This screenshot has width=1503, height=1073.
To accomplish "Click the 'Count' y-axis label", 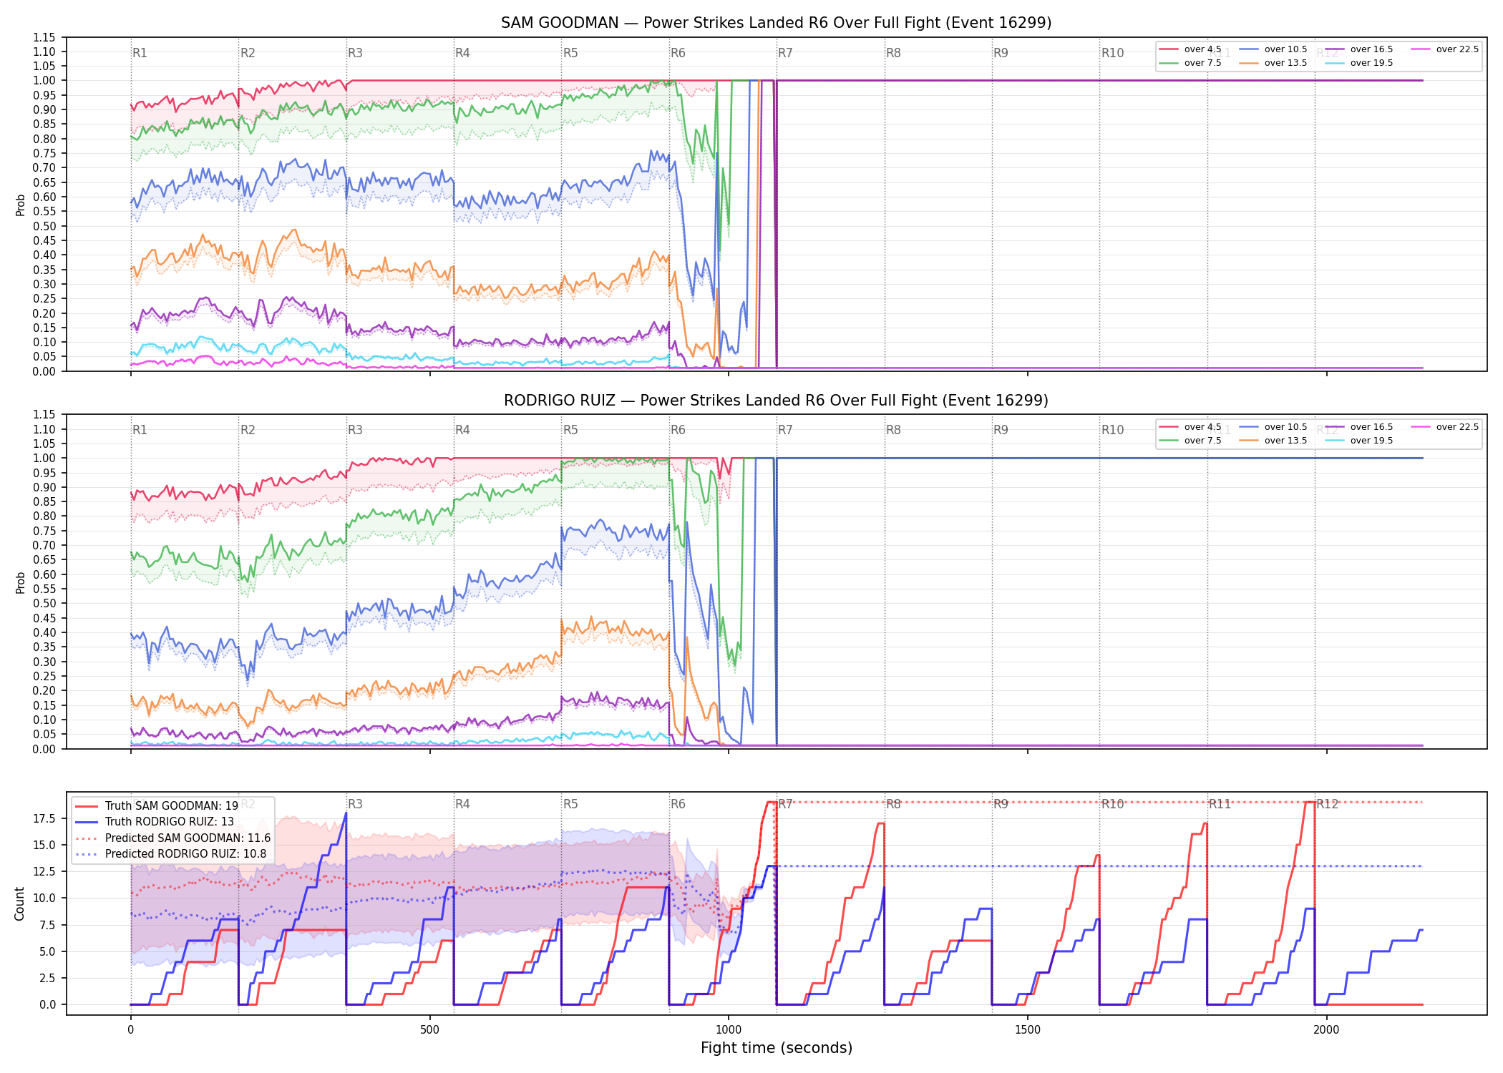I will [x=19, y=903].
